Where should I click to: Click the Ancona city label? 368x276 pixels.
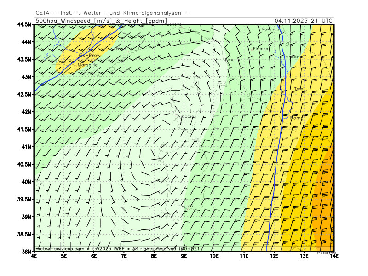294,57
